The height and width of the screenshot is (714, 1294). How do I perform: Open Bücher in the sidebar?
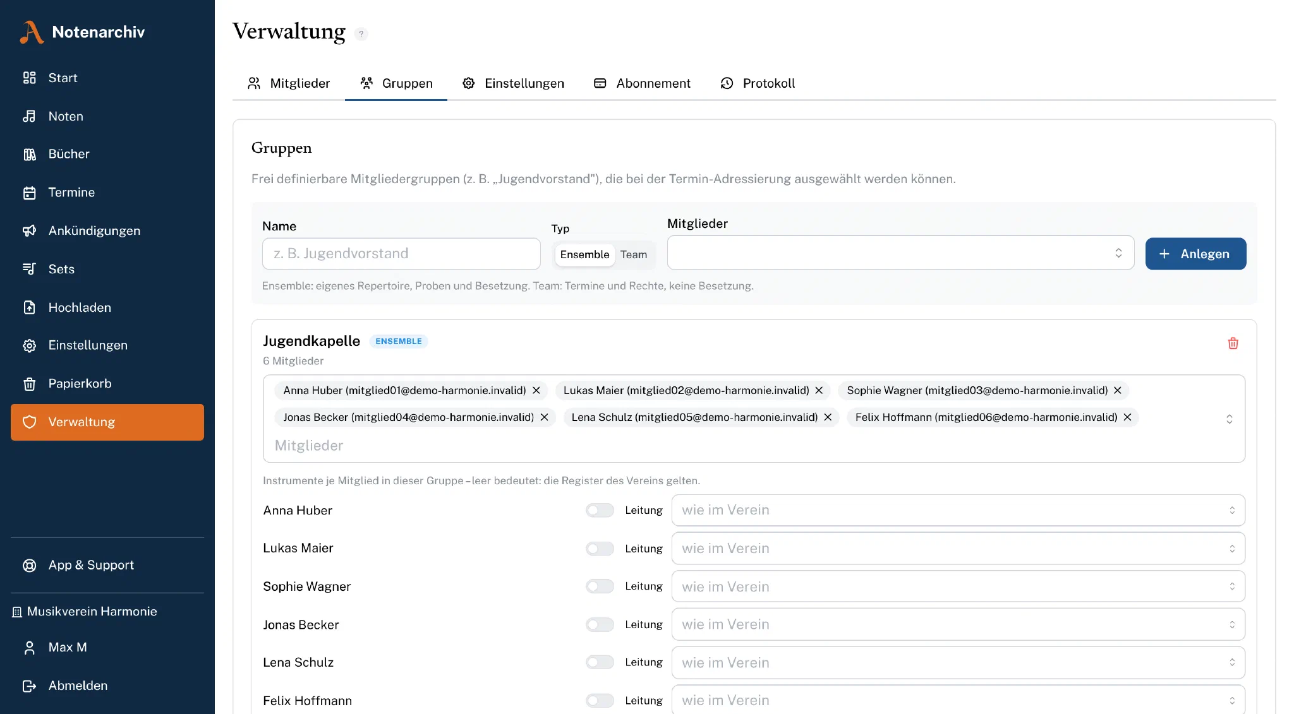(107, 154)
